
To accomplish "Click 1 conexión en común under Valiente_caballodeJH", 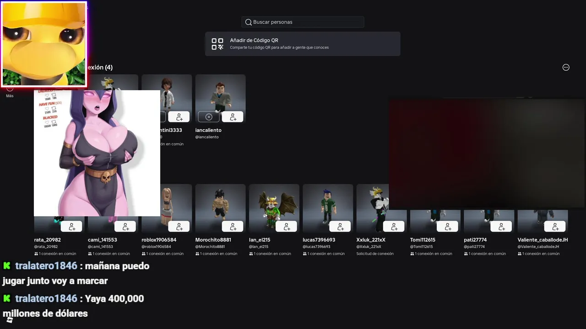I will (x=539, y=254).
